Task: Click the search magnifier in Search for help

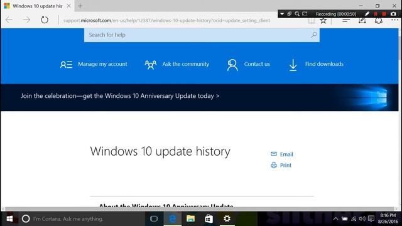Action: [x=314, y=35]
